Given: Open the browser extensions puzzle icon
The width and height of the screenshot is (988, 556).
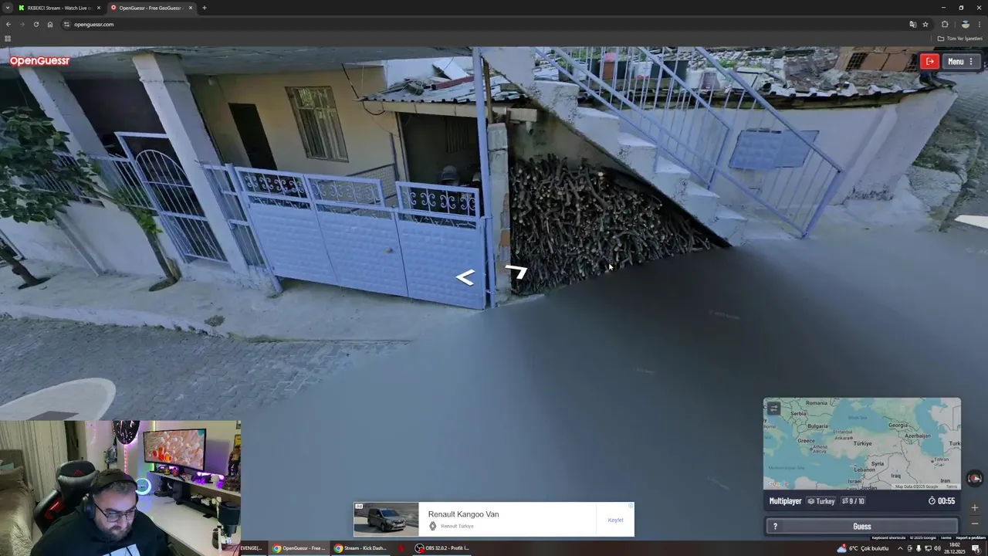Looking at the screenshot, I should (x=945, y=24).
